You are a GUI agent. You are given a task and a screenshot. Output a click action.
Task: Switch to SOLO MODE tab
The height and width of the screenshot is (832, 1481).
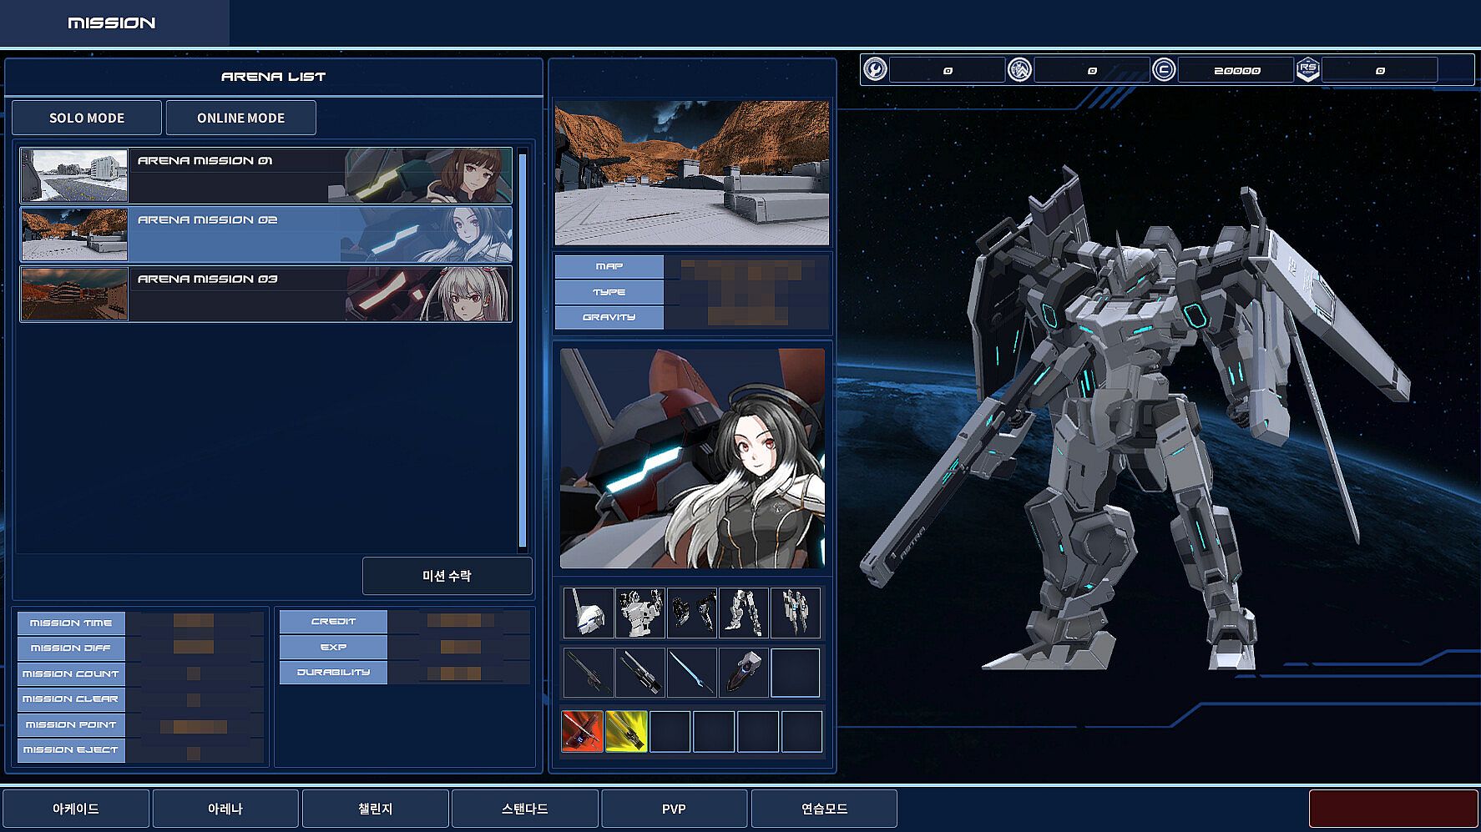[x=87, y=118]
